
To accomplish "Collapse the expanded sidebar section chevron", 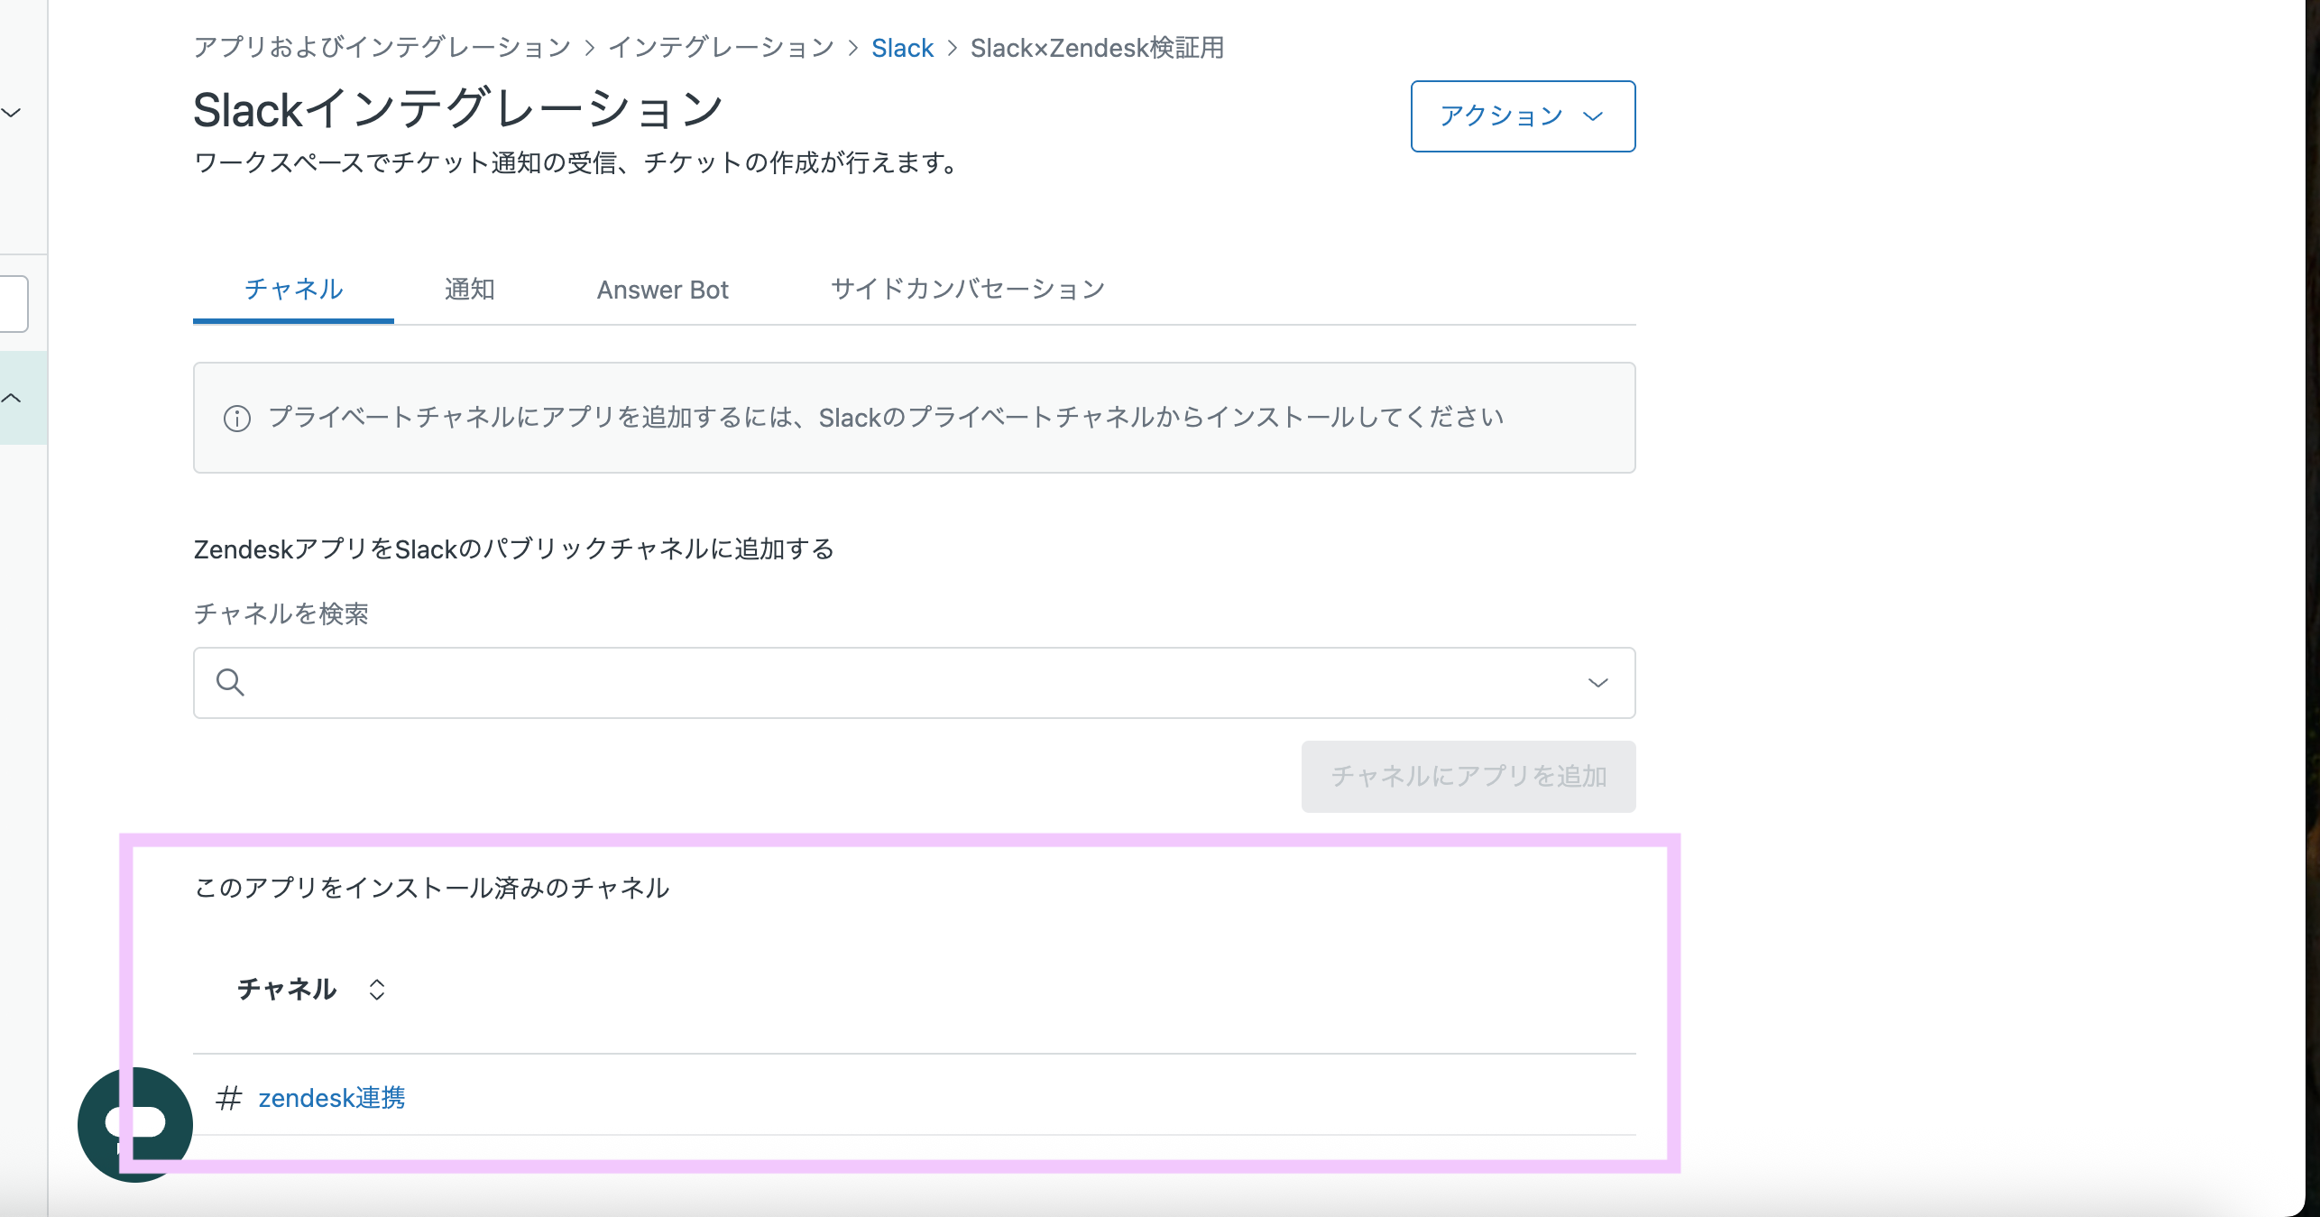I will tap(12, 398).
